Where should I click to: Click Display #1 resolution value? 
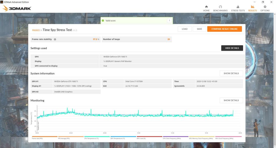(x=73, y=86)
